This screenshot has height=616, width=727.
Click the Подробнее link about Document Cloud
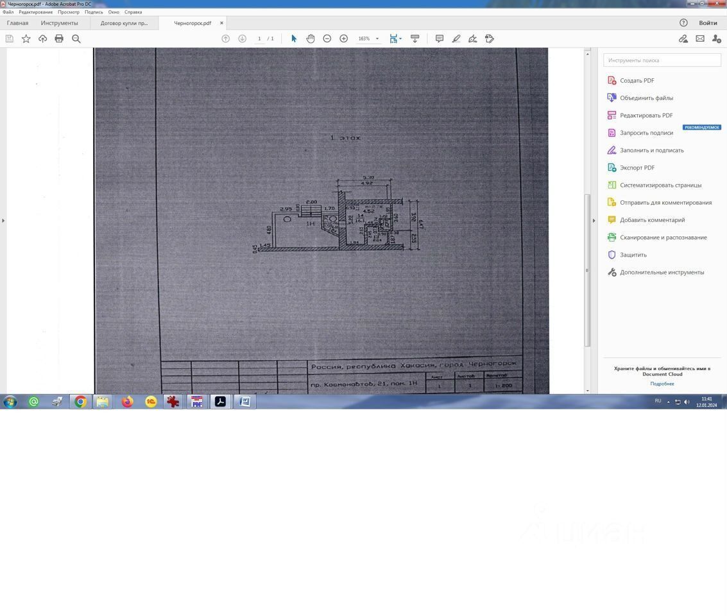click(662, 384)
